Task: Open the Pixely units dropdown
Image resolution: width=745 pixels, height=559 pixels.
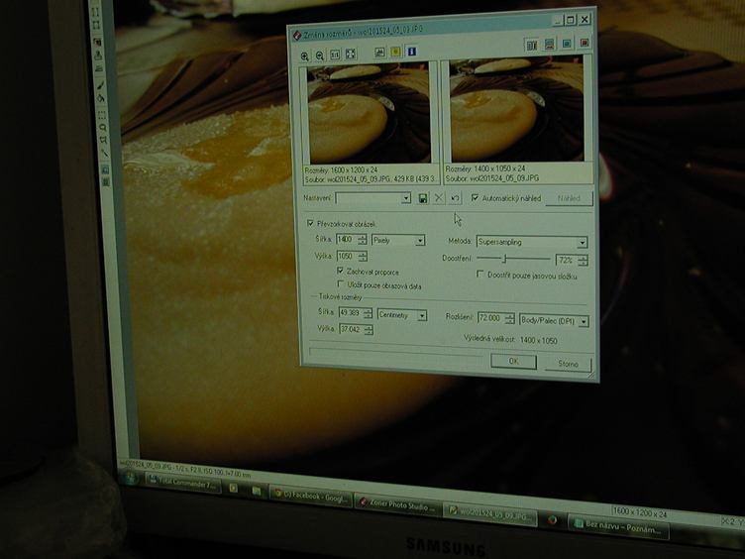Action: (x=420, y=241)
